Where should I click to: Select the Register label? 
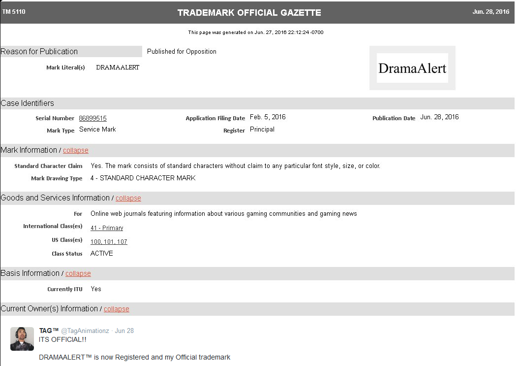pos(234,131)
